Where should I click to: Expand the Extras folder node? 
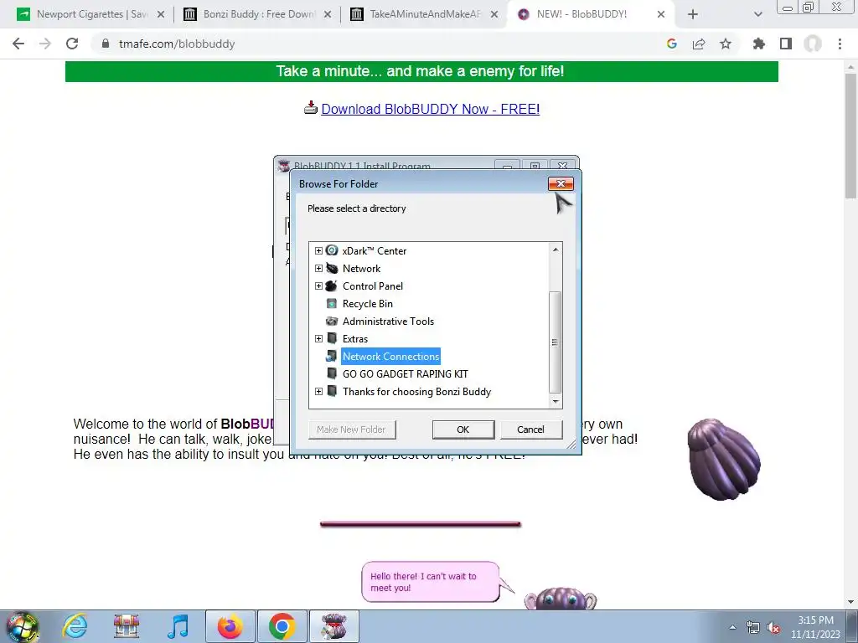tap(318, 339)
